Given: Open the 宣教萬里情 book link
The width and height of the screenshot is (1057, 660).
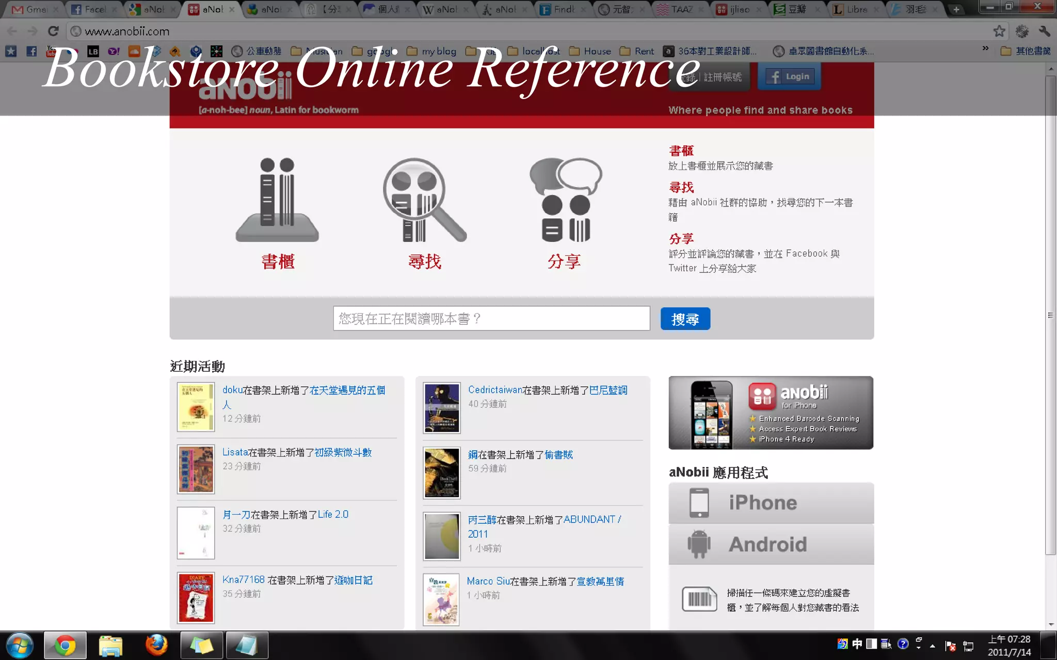Looking at the screenshot, I should [601, 582].
